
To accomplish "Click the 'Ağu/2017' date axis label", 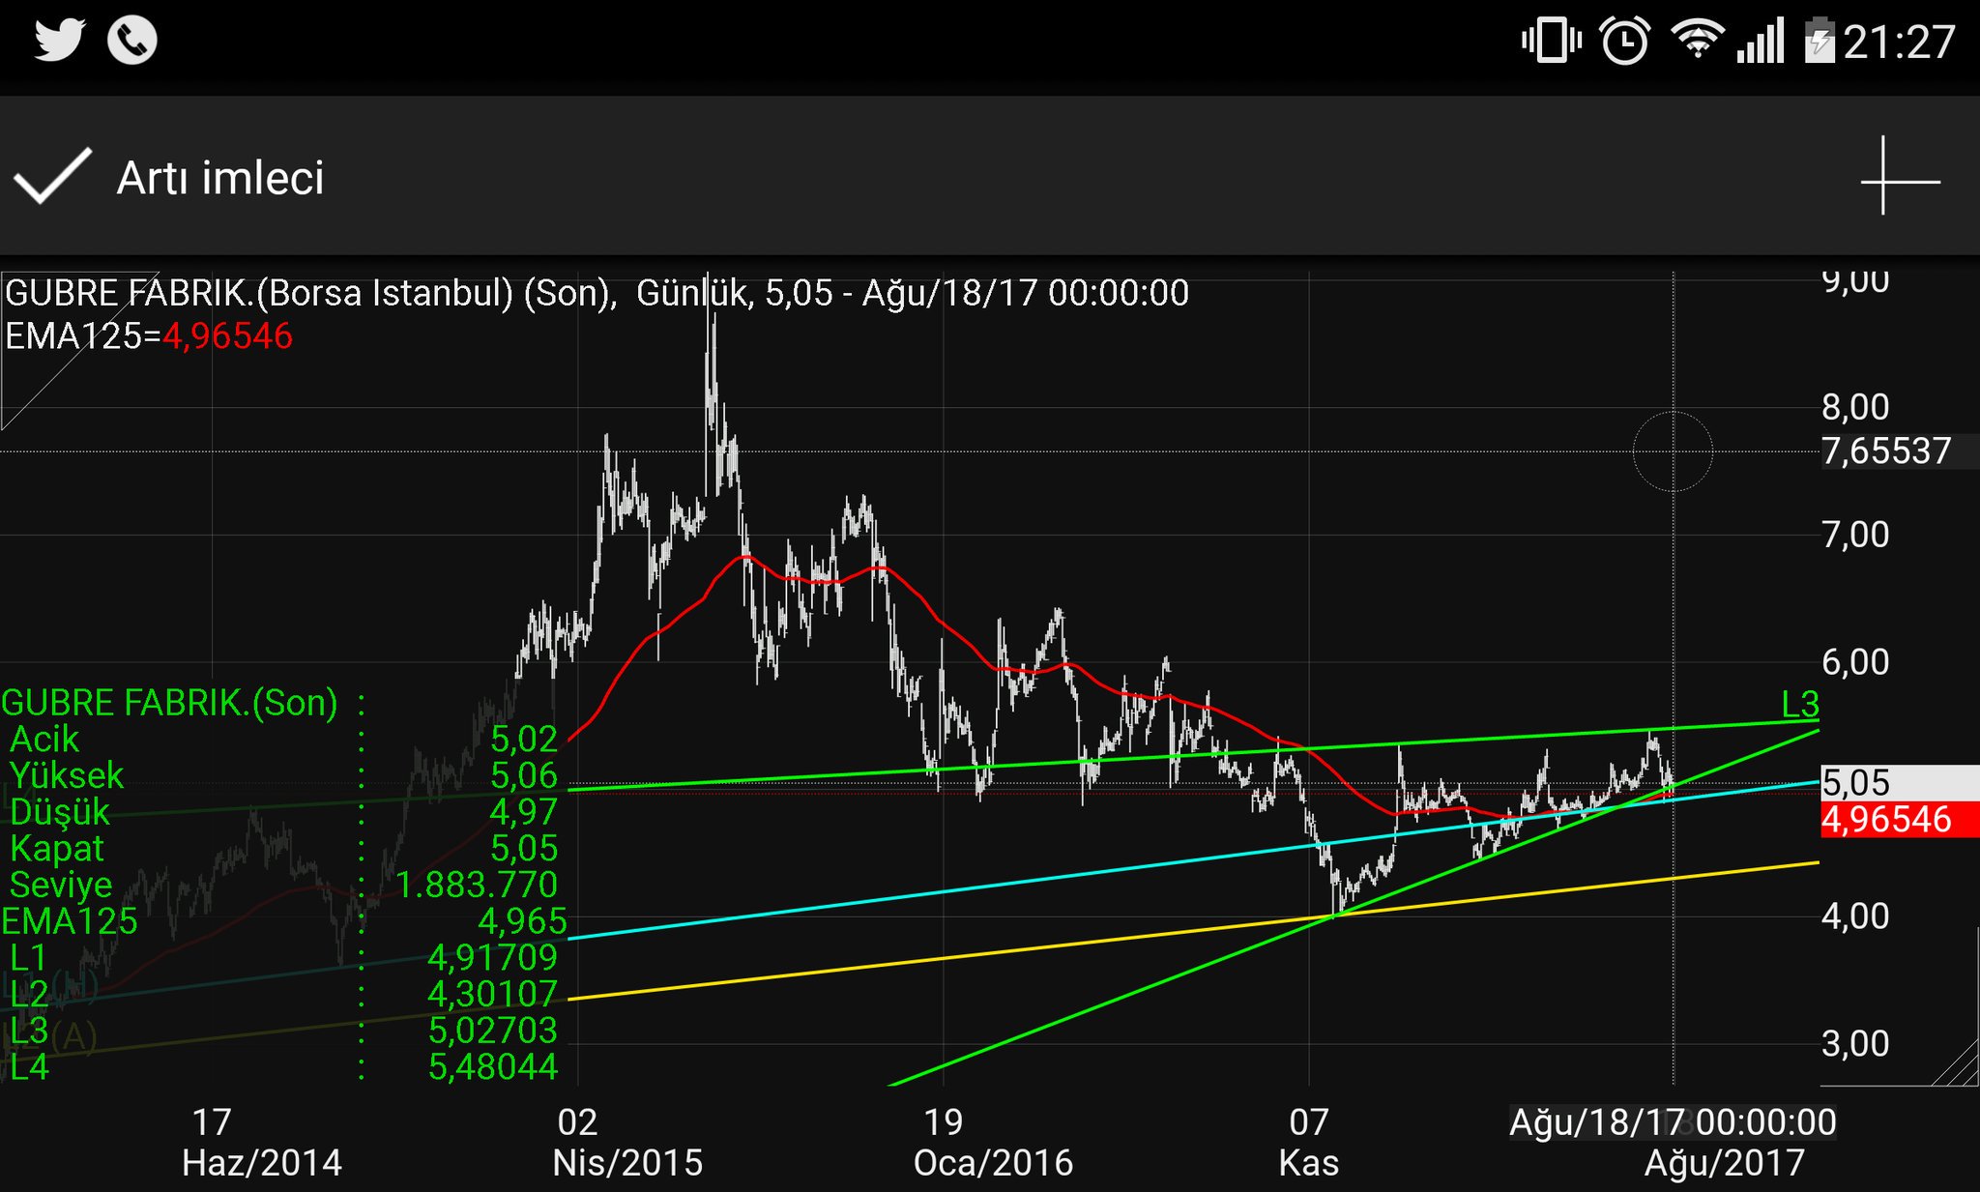I will coord(1725,1163).
